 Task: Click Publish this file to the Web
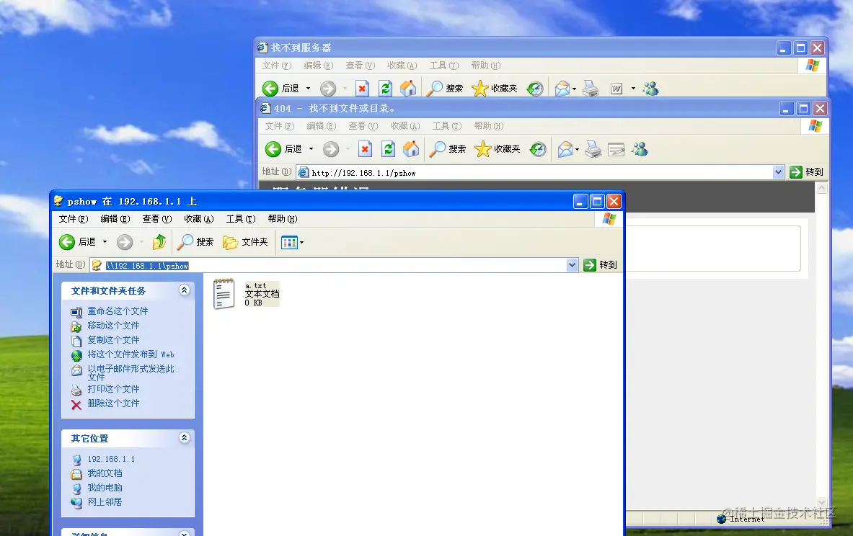131,354
